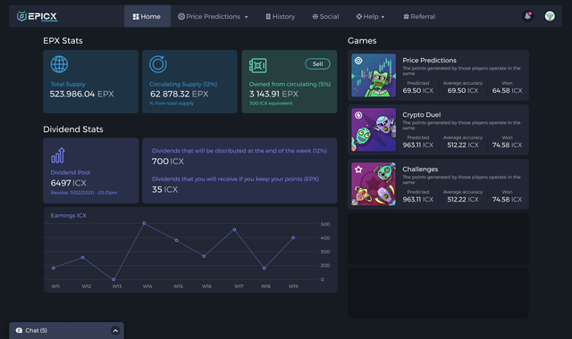Click the Price Predictions target icon in navbar
The height and width of the screenshot is (339, 572).
point(181,16)
